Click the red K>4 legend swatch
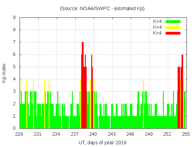 tap(173, 33)
